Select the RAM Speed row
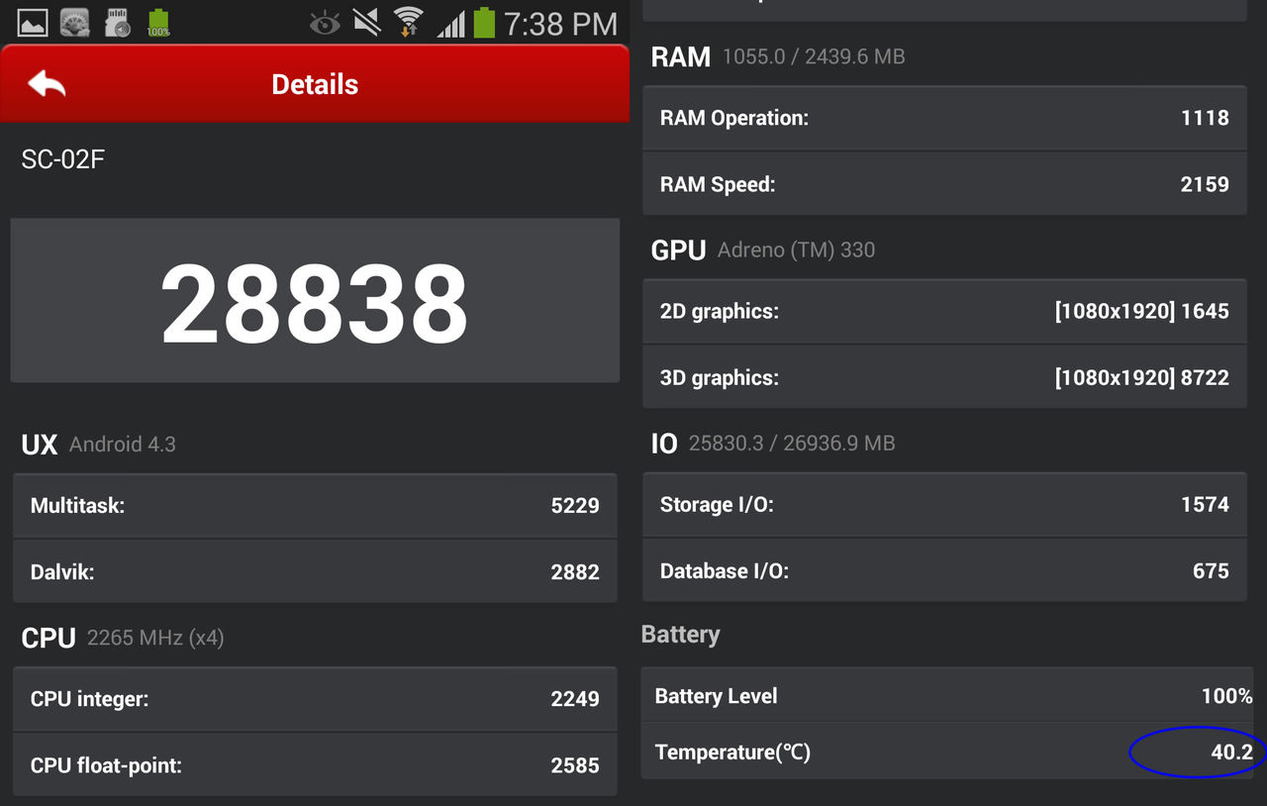Image resolution: width=1267 pixels, height=806 pixels. (944, 184)
